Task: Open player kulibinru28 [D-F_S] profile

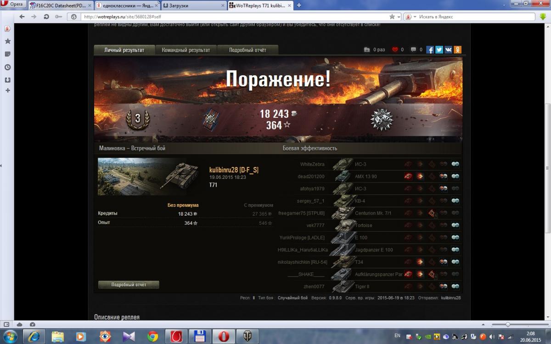Action: point(234,170)
